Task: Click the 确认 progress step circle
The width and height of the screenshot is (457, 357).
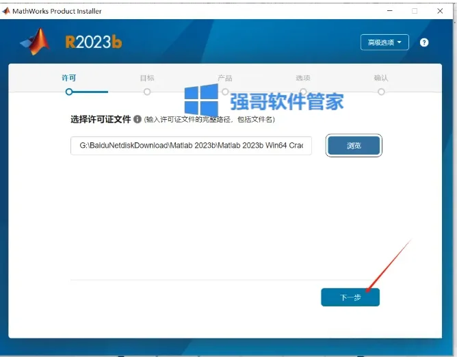Action: [381, 92]
